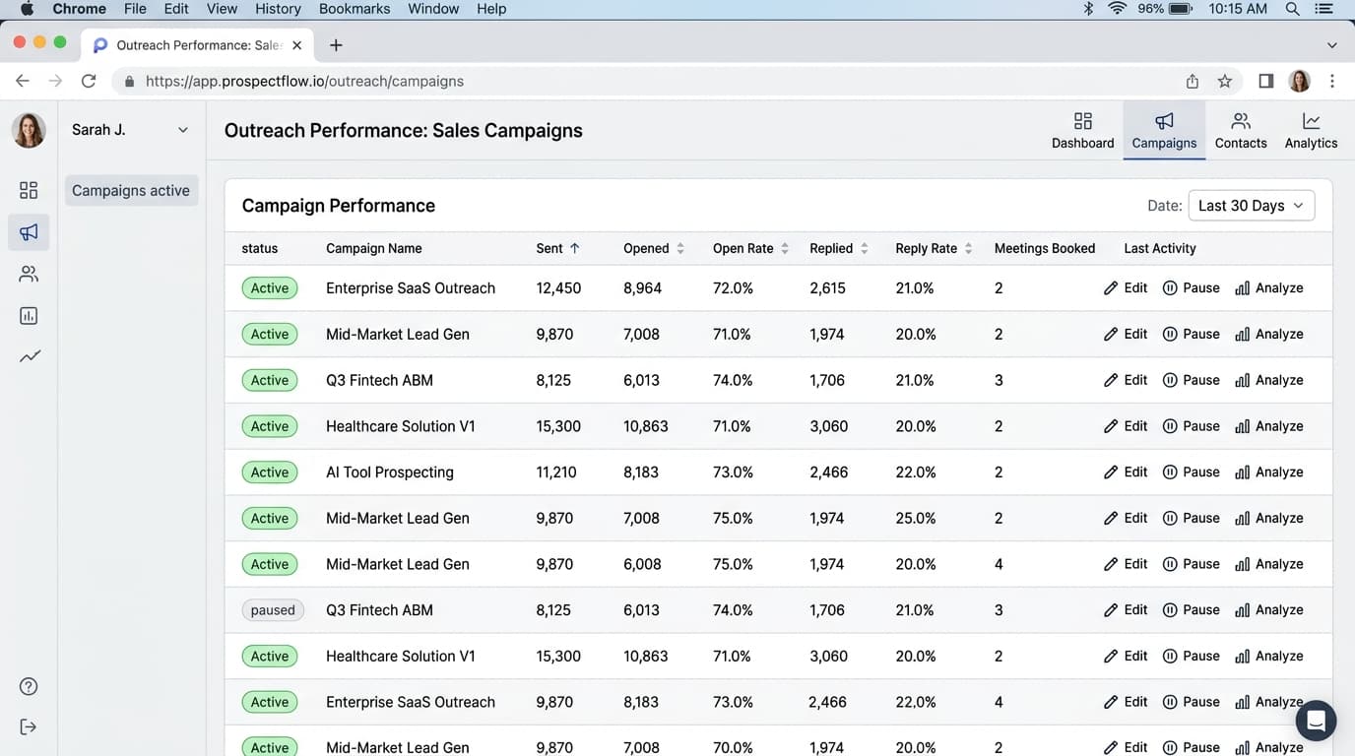This screenshot has height=756, width=1355.
Task: Open the reports chart icon in sidebar
Action: [x=29, y=316]
